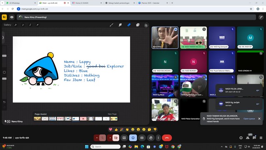
Task: Click the raise hand icon
Action: (151, 138)
